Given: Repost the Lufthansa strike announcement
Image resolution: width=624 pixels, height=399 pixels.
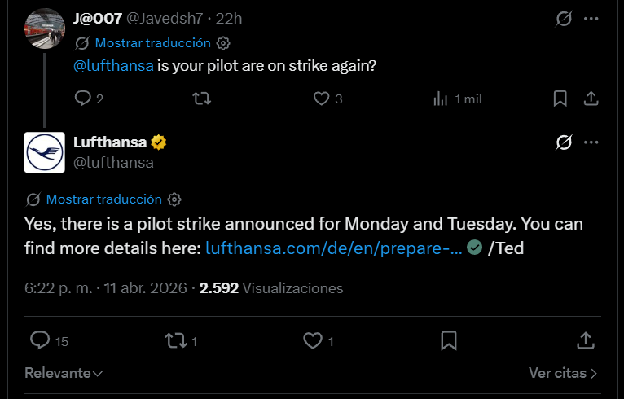Looking at the screenshot, I should coord(175,340).
